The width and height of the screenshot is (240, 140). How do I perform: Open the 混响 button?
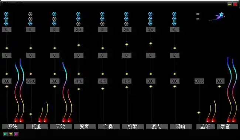pos(181,127)
